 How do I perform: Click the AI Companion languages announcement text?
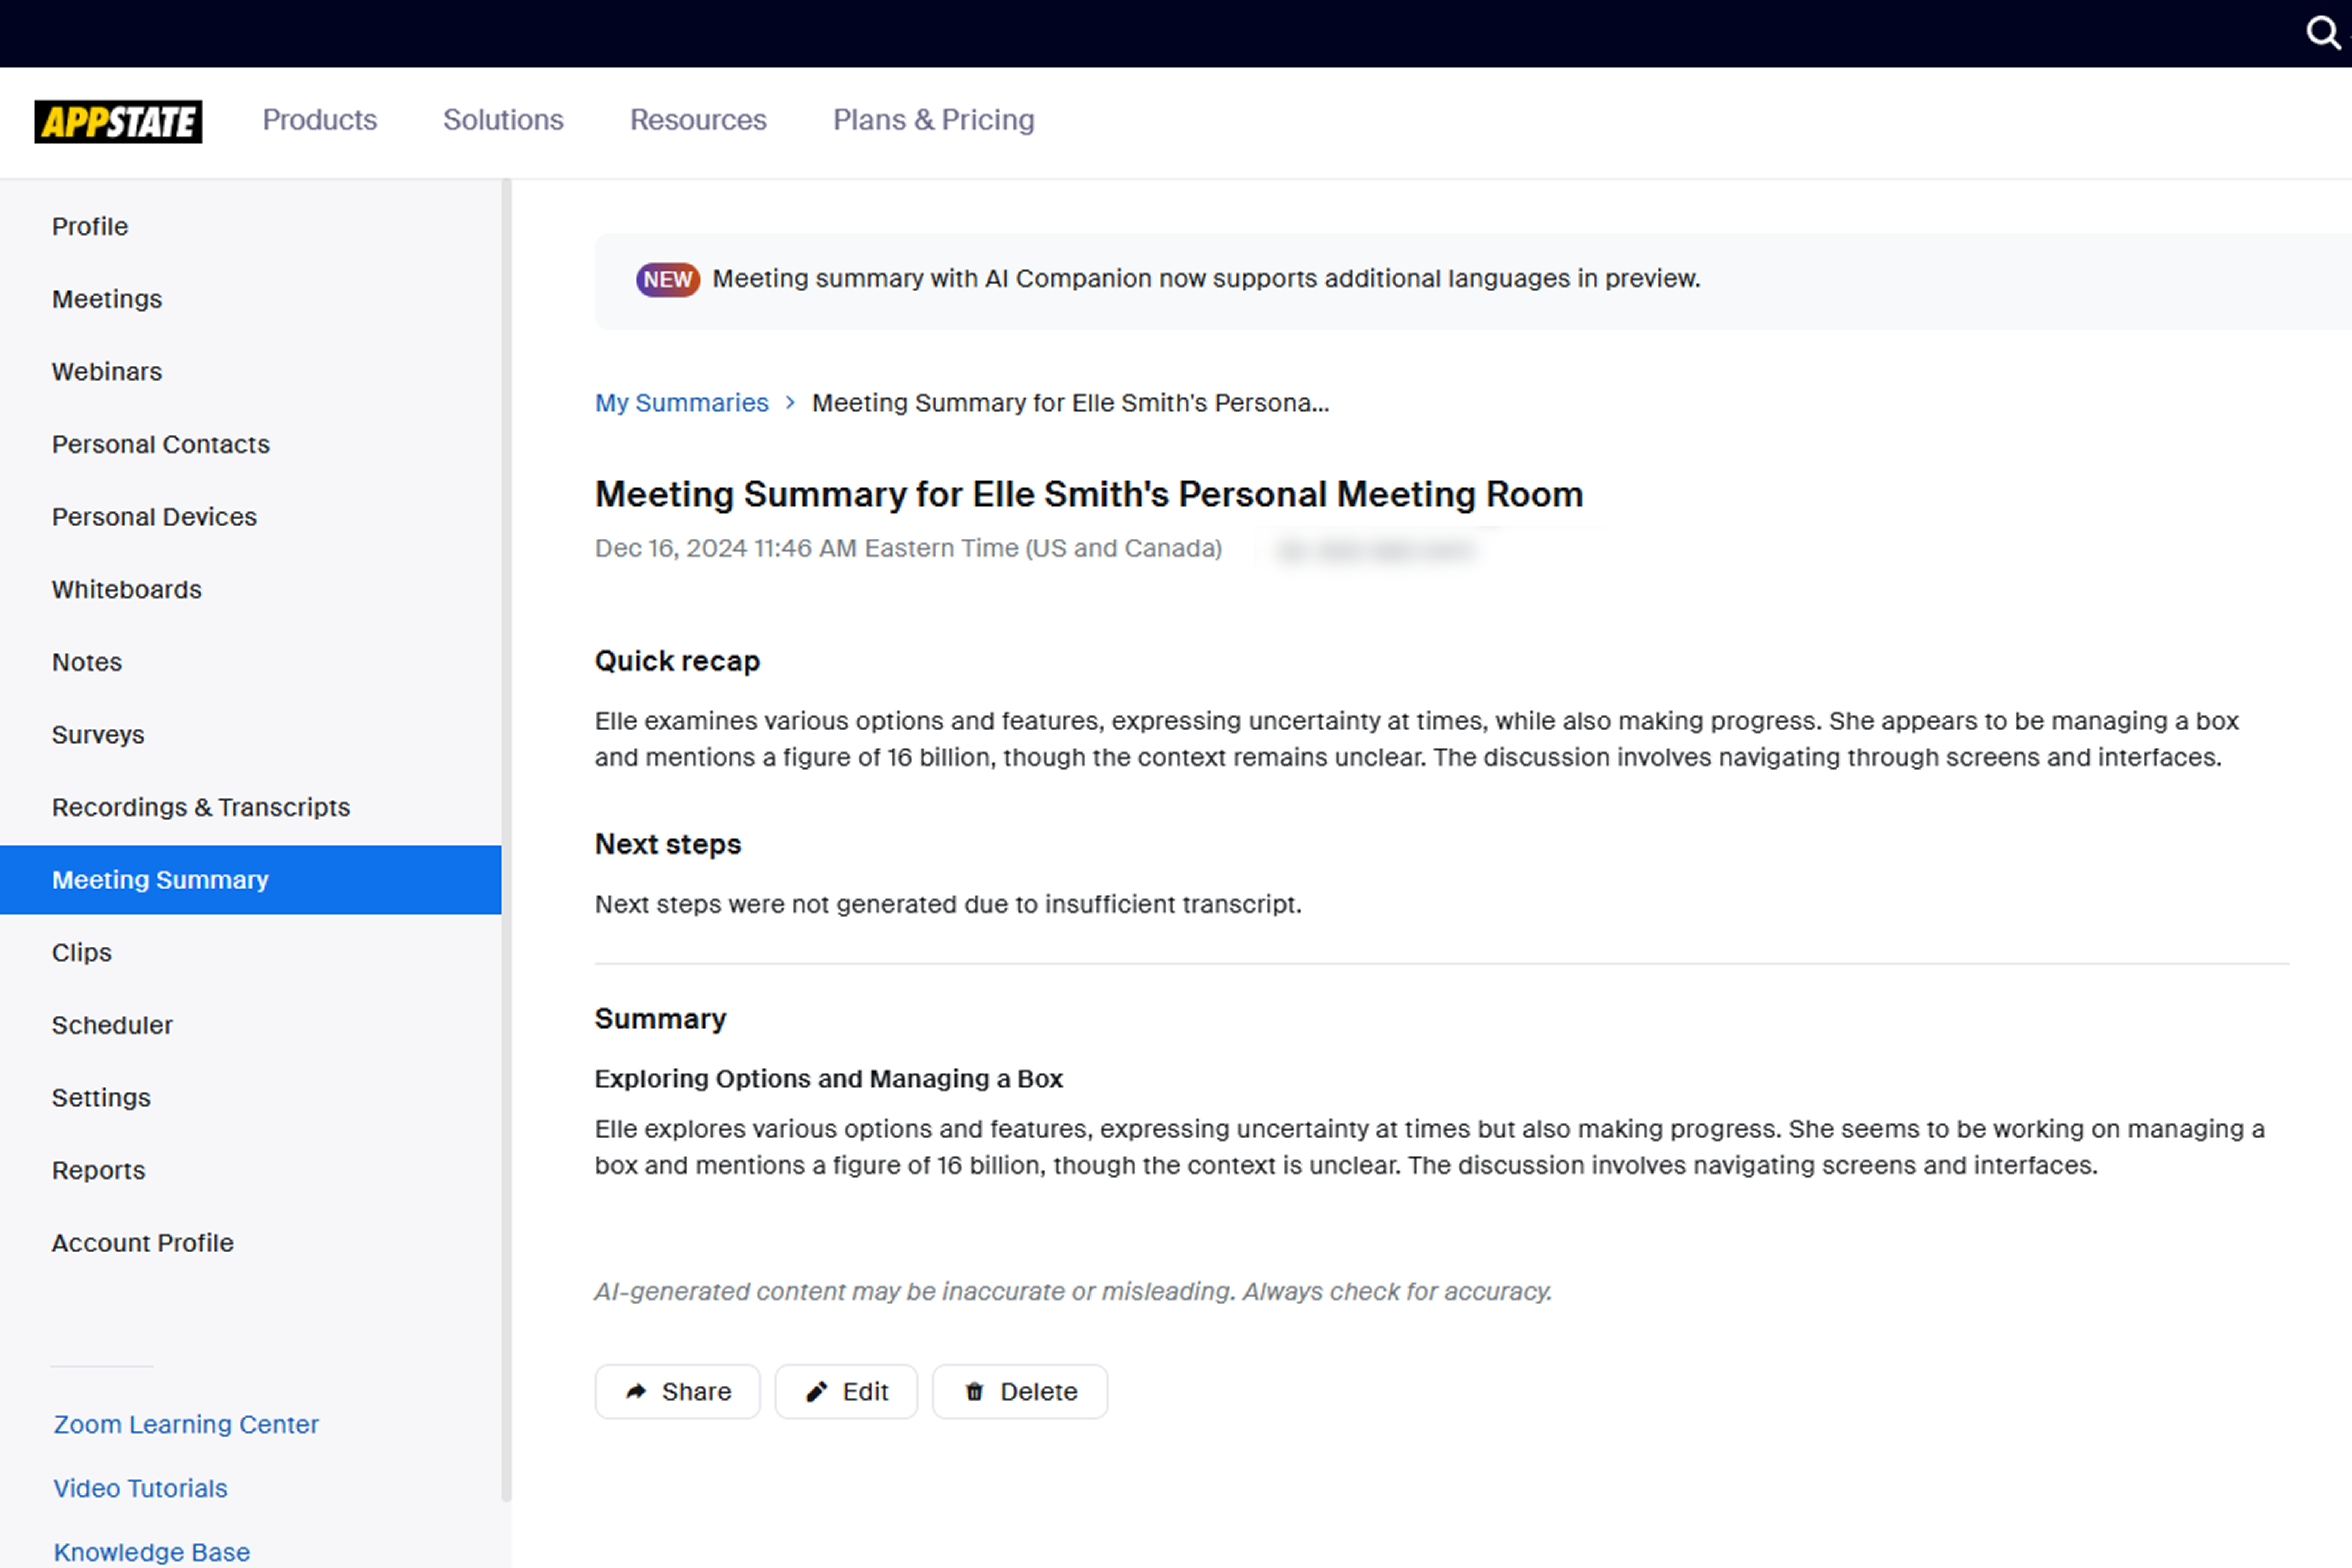(x=1206, y=278)
